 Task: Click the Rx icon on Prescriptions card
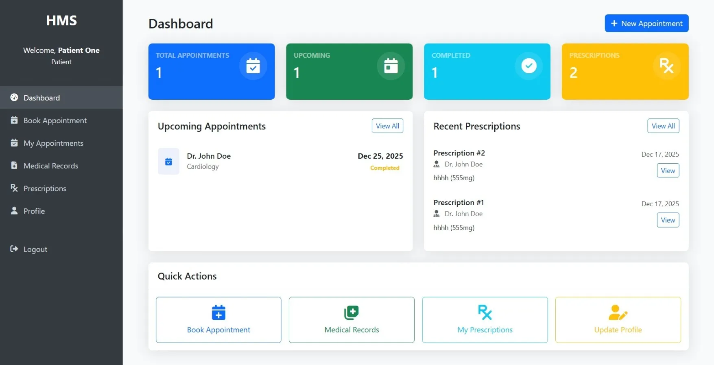[666, 66]
